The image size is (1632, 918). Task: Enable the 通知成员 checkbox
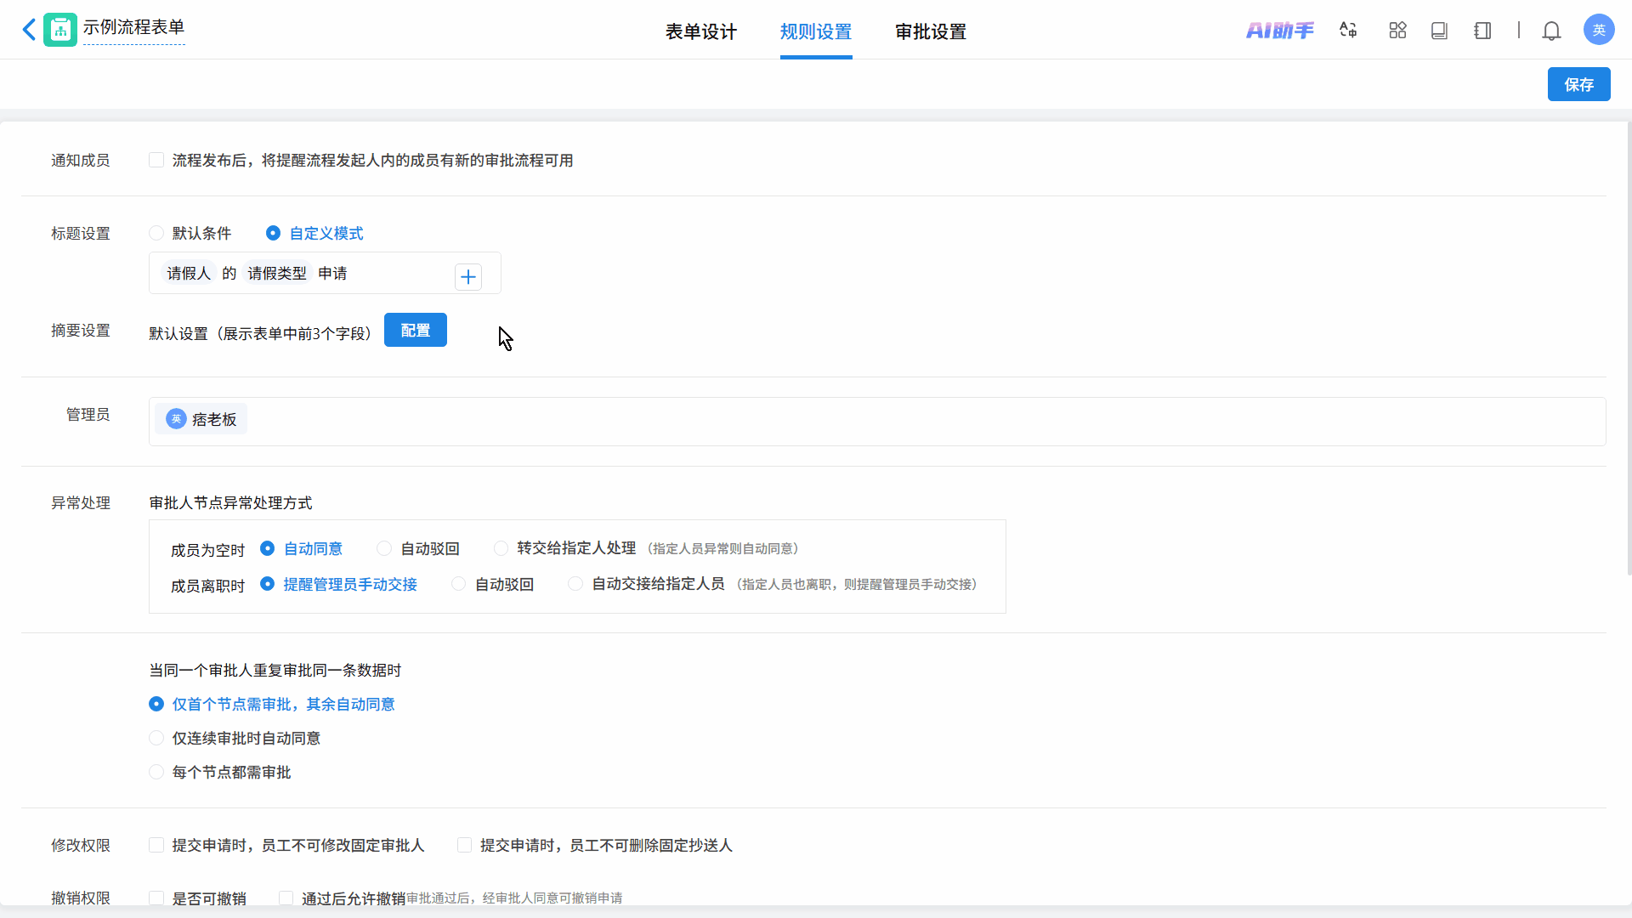point(156,160)
